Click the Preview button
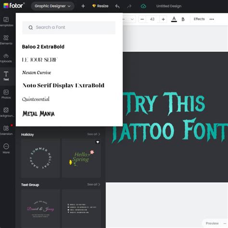The image size is (228, 228). (x=212, y=223)
